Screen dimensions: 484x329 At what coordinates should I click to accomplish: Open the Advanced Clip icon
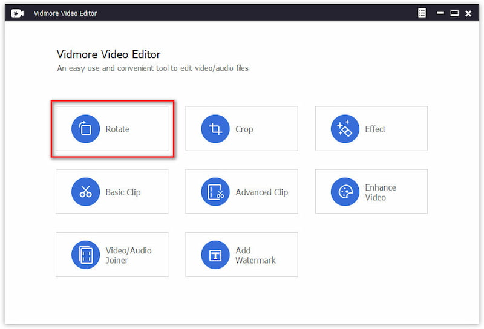[x=215, y=192]
